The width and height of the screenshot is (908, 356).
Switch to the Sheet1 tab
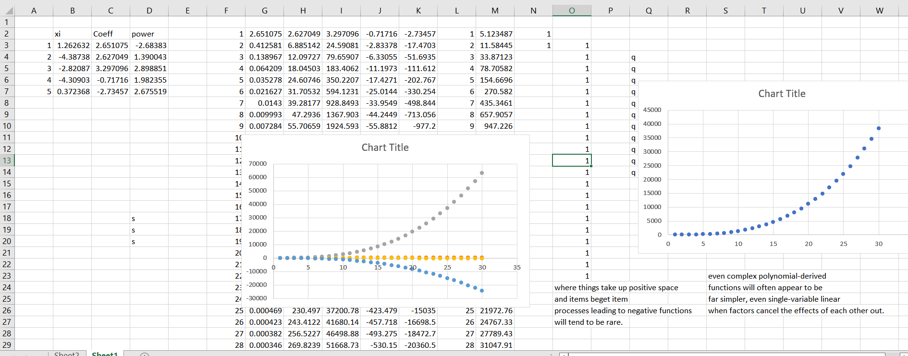(105, 354)
